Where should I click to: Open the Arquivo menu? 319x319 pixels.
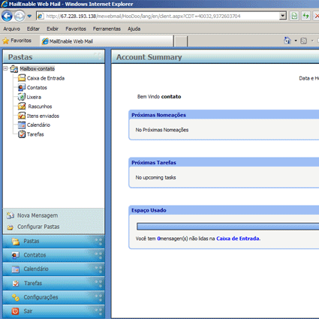click(11, 29)
